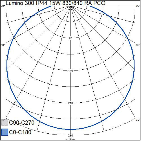Click the C0-C180 blue legend swatch
This screenshot has height=141, width=141.
click(x=5, y=132)
